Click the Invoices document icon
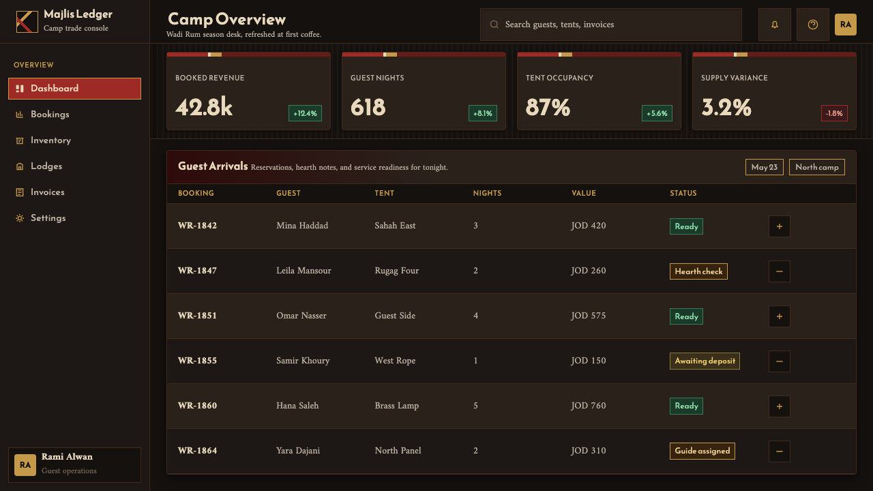The image size is (873, 491). [x=20, y=192]
